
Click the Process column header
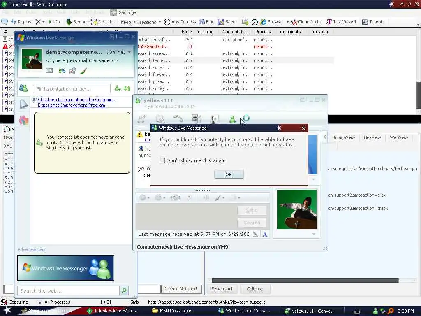[263, 32]
